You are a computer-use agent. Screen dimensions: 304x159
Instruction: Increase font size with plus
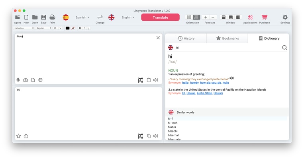coord(206,17)
